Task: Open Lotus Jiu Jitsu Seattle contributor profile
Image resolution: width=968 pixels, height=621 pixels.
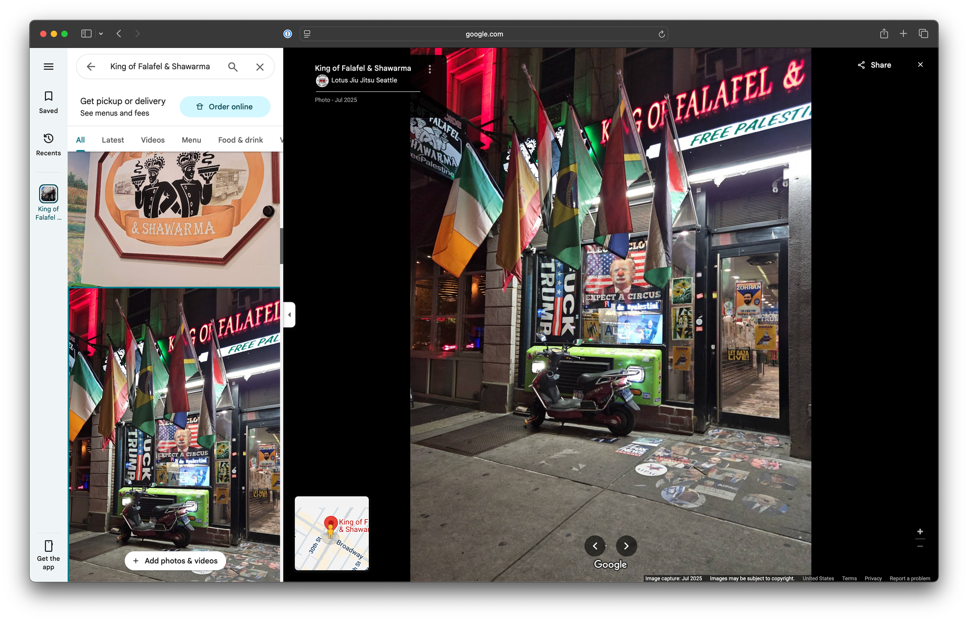Action: pos(364,80)
